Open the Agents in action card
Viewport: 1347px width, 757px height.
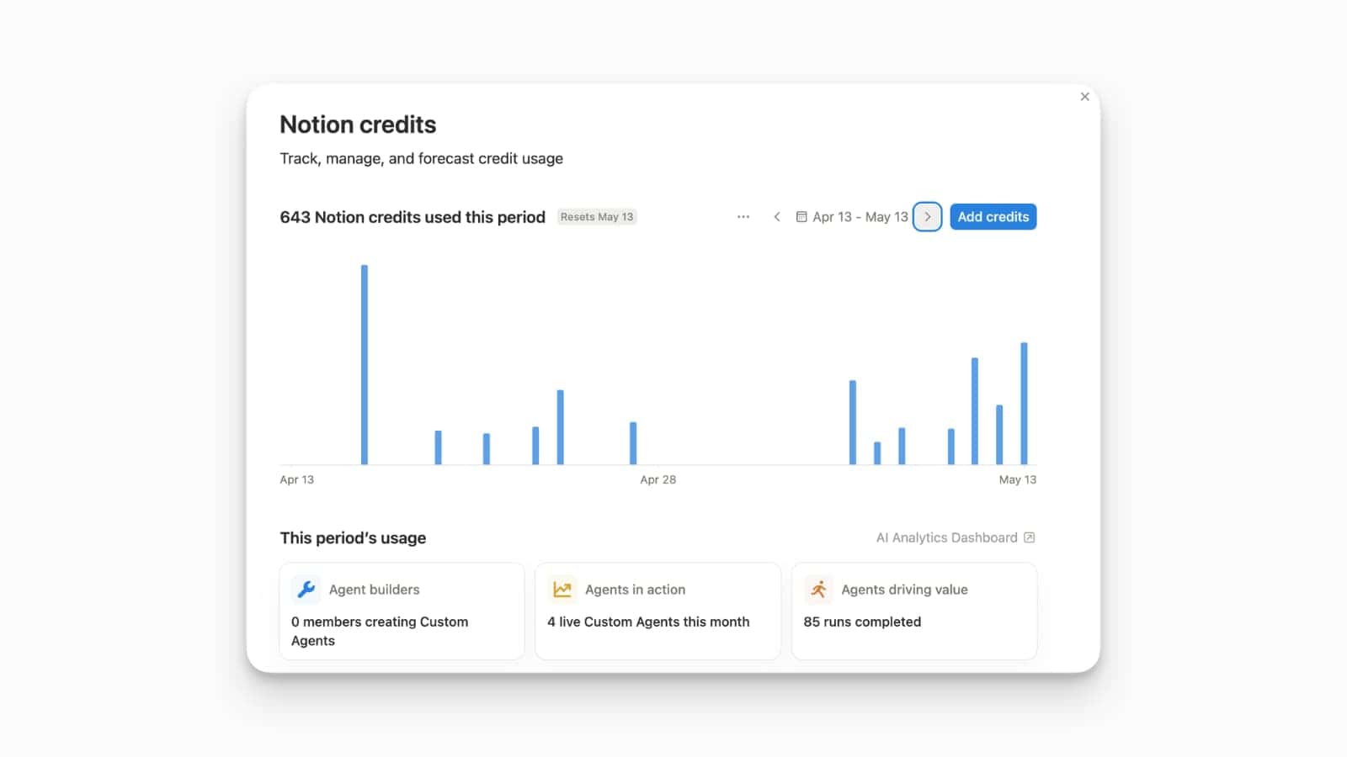coord(658,611)
